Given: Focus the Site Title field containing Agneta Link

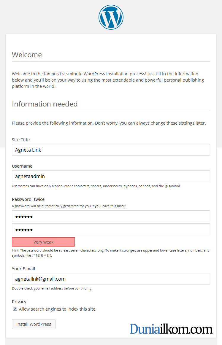Looking at the screenshot, I should (111, 150).
